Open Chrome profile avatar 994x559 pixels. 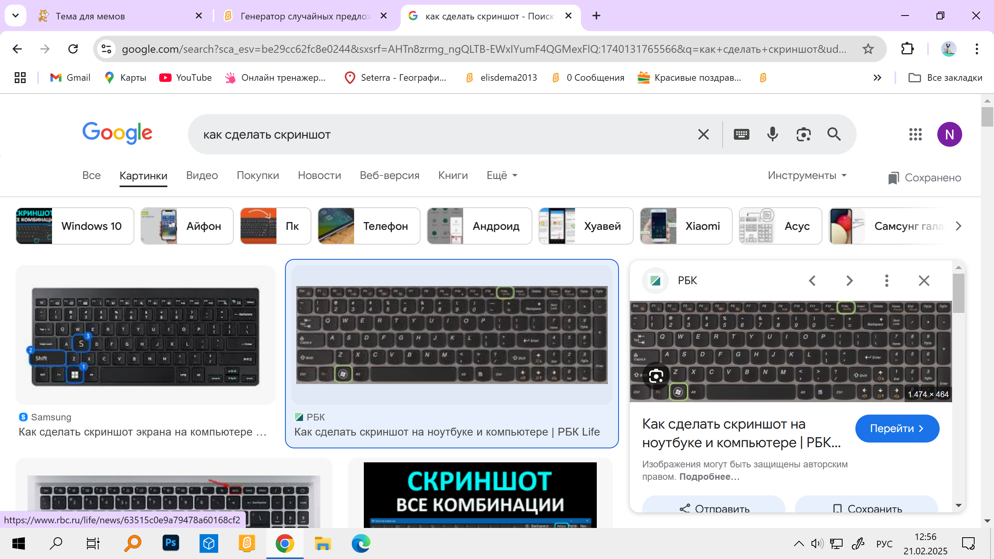(x=949, y=49)
